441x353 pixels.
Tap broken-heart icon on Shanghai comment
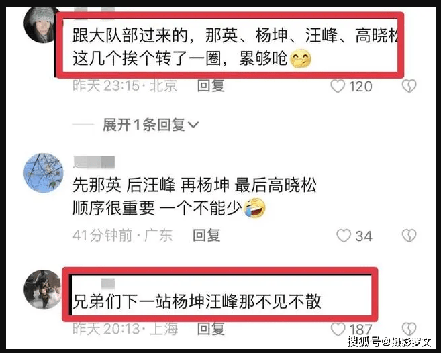(409, 329)
